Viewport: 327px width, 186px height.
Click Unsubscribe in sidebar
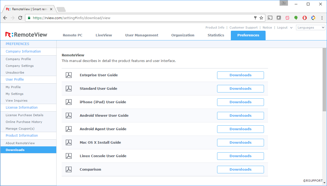tap(15, 73)
